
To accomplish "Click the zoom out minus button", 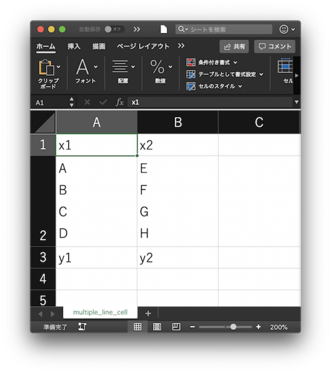I will click(x=192, y=327).
